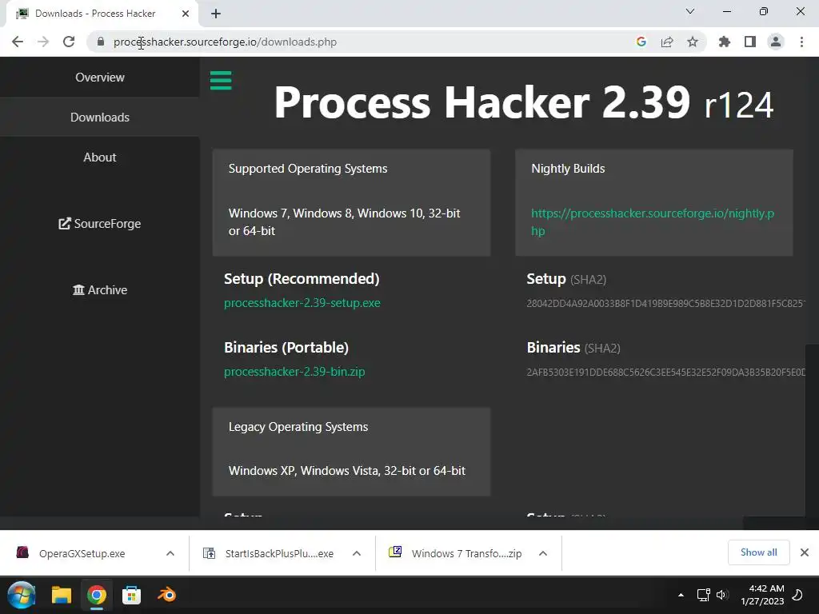The width and height of the screenshot is (819, 614).
Task: Open network status tray icon
Action: (x=703, y=595)
